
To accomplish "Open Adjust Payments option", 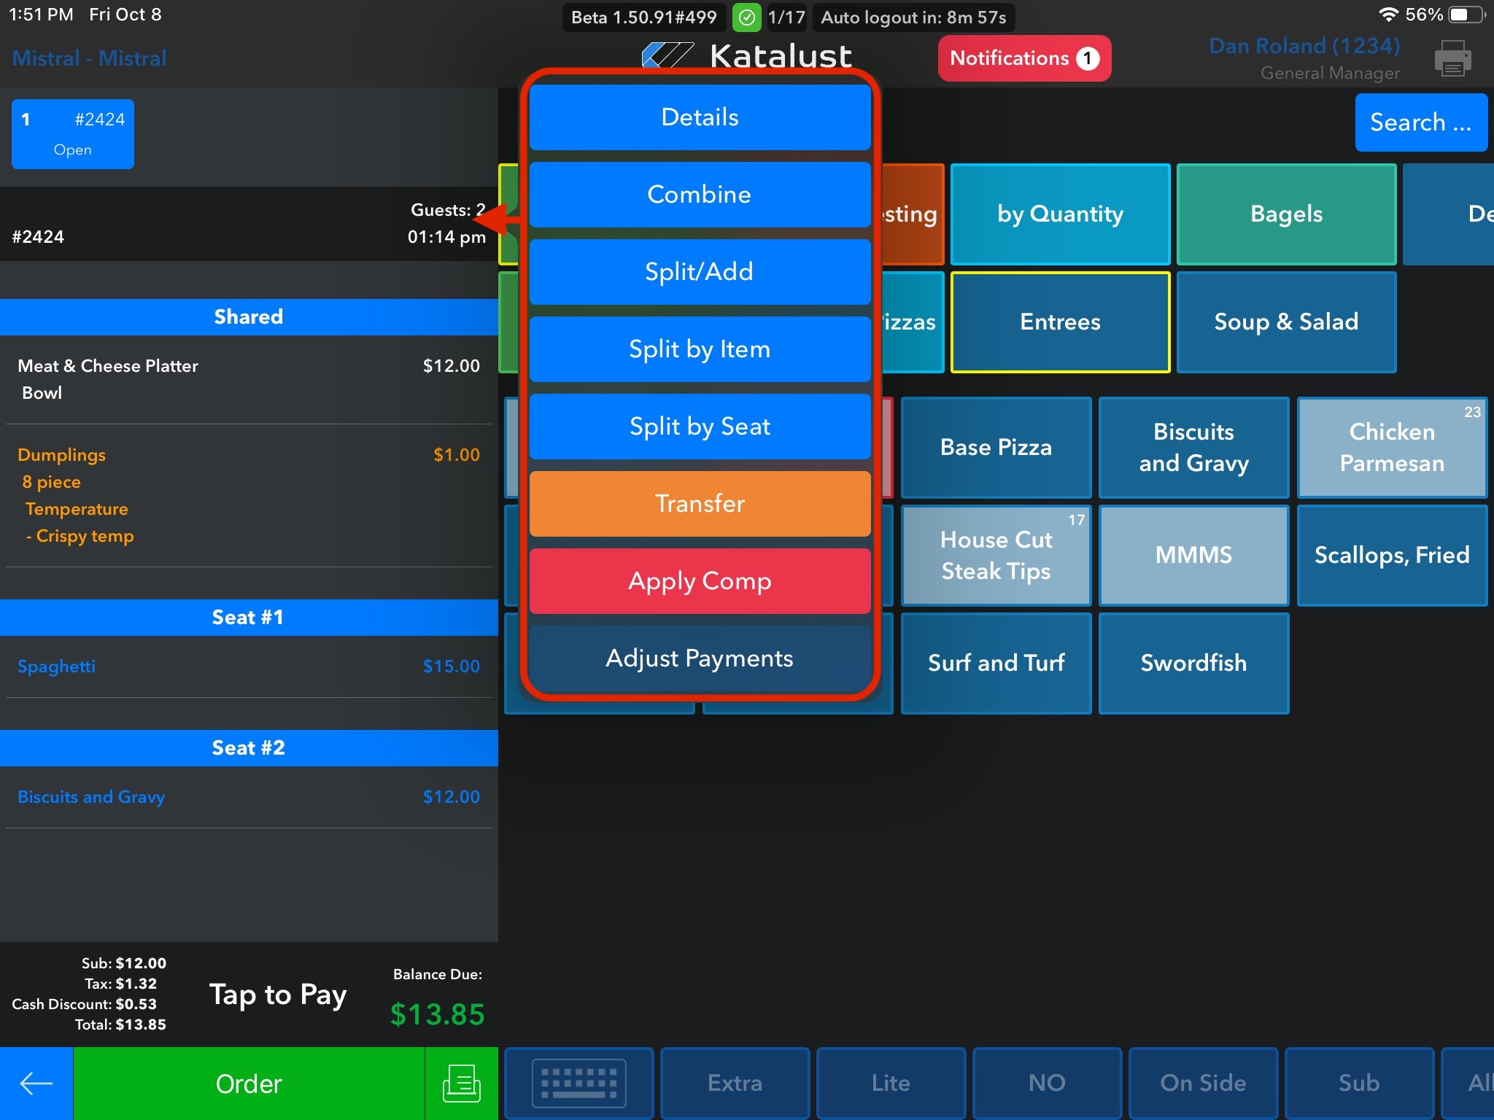I will 700,658.
